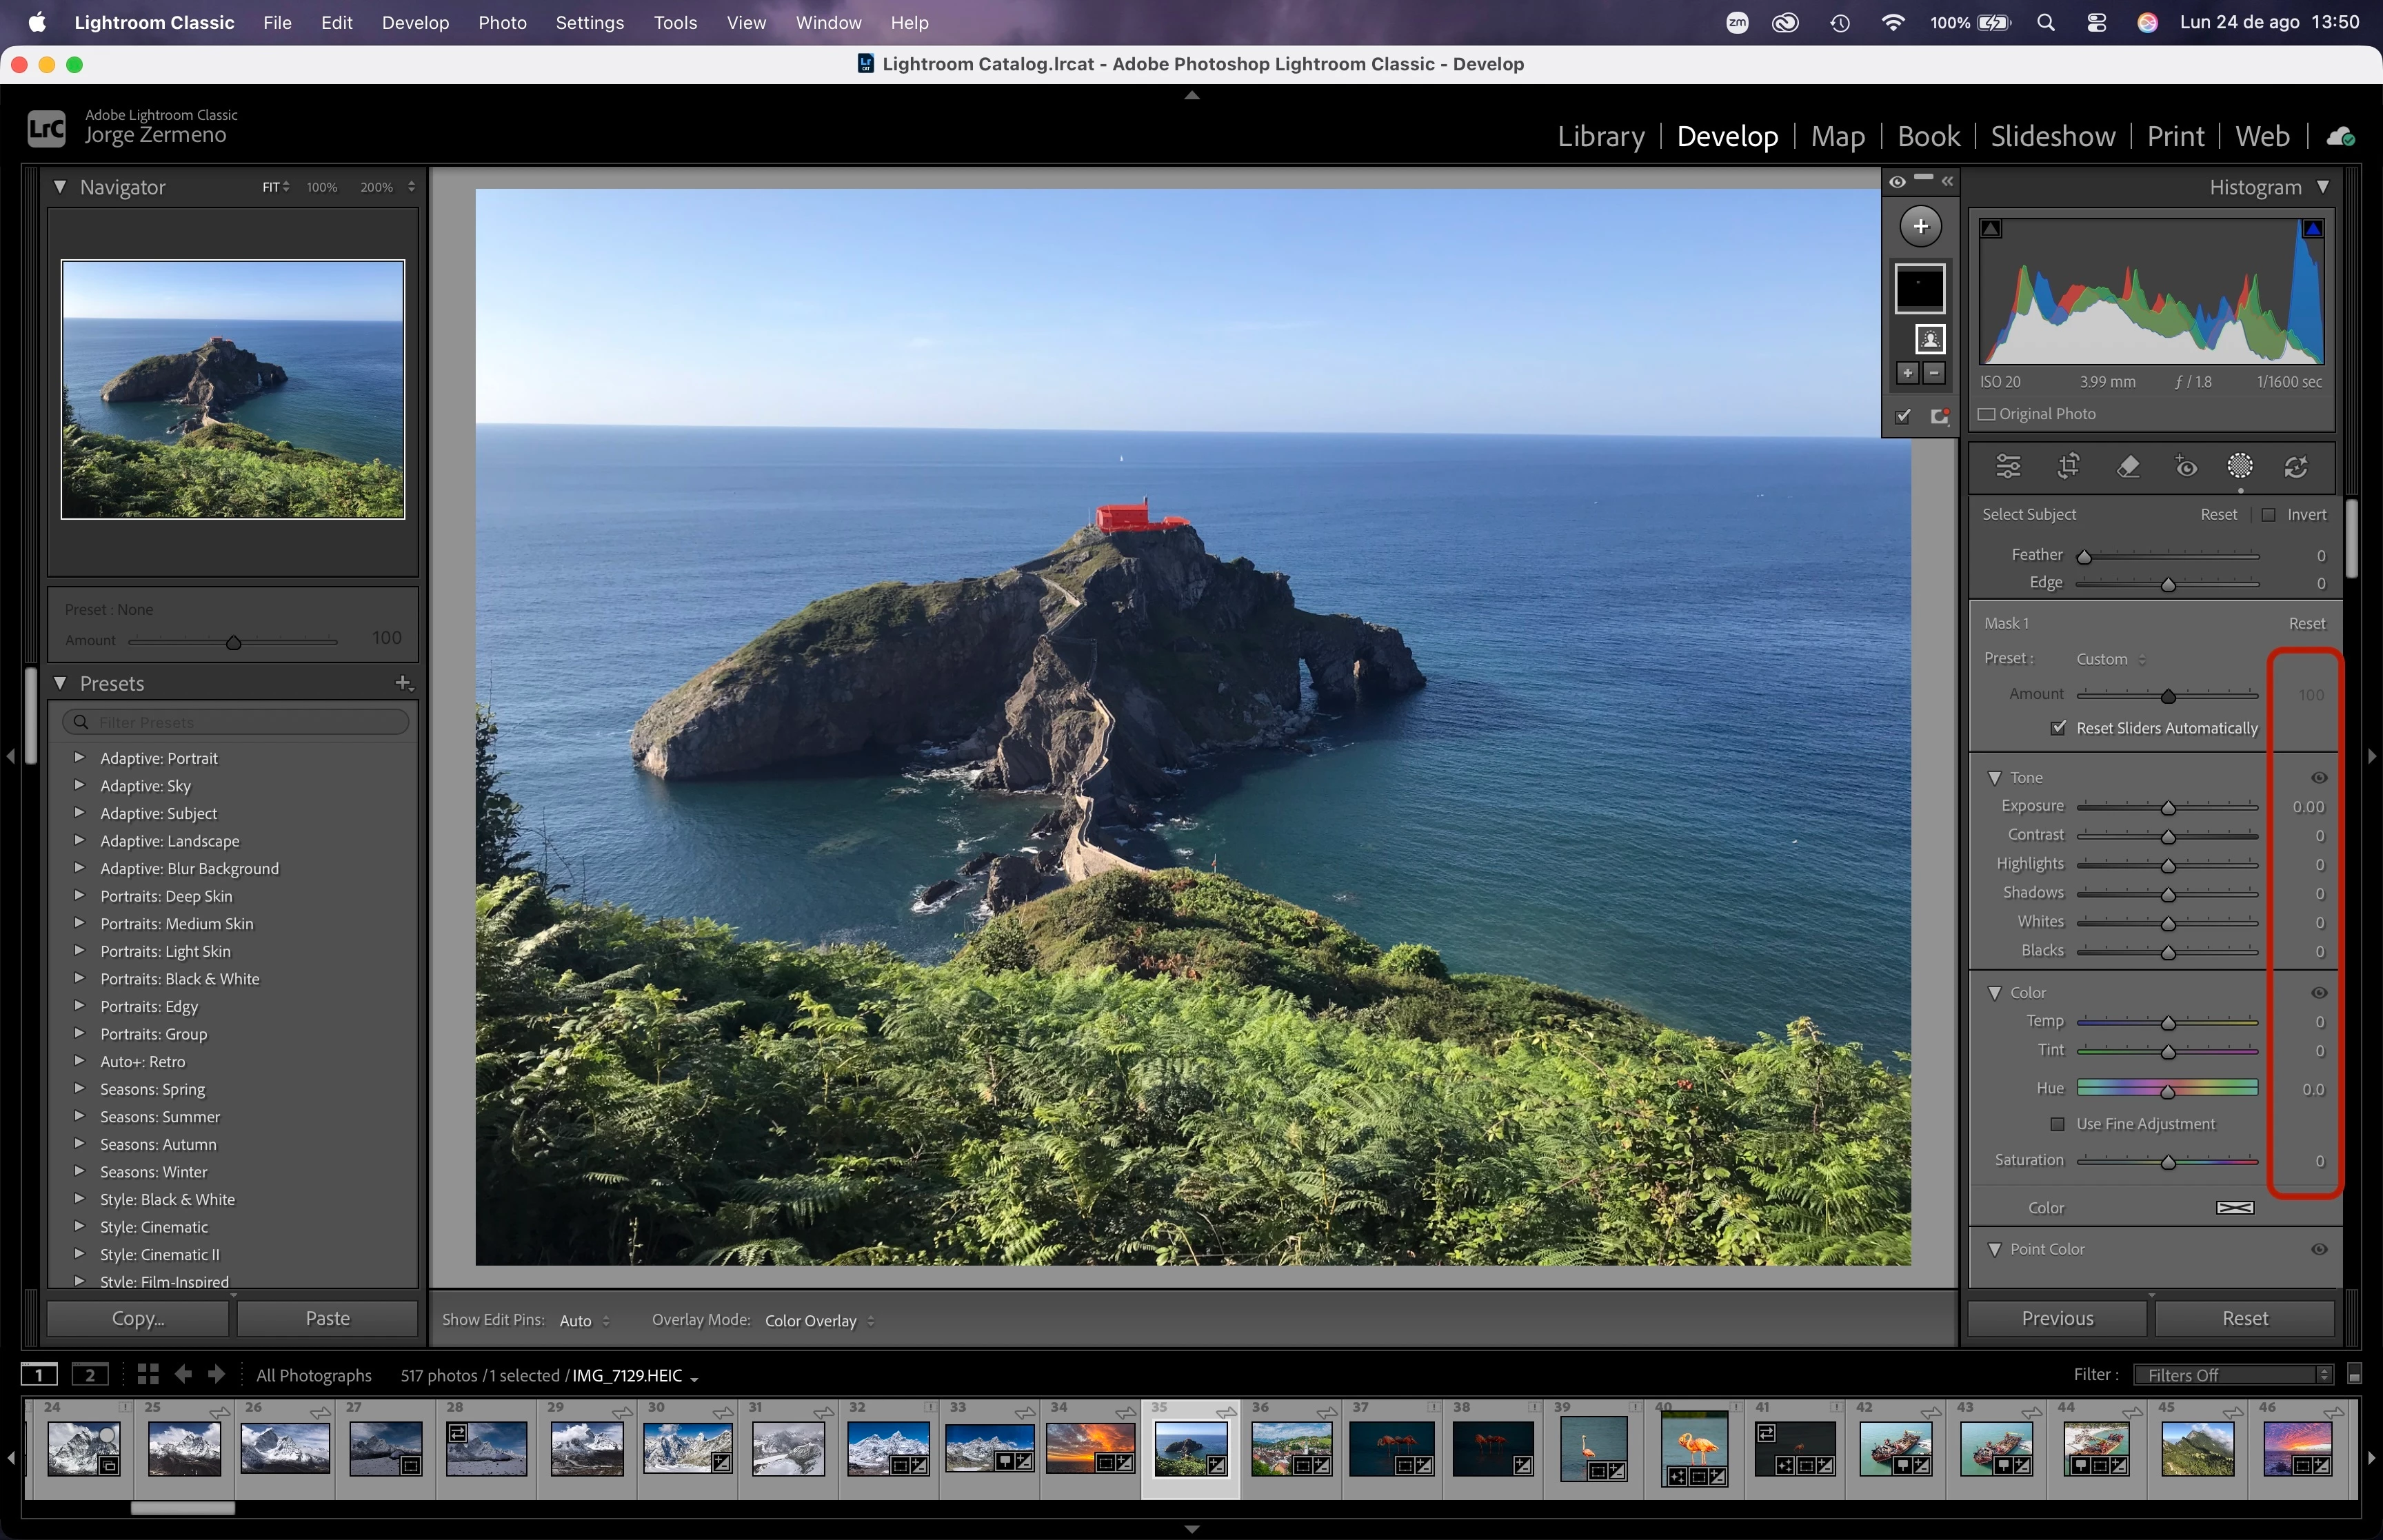The width and height of the screenshot is (2383, 1540).
Task: Expand the Adaptive: Sky preset group
Action: (x=79, y=785)
